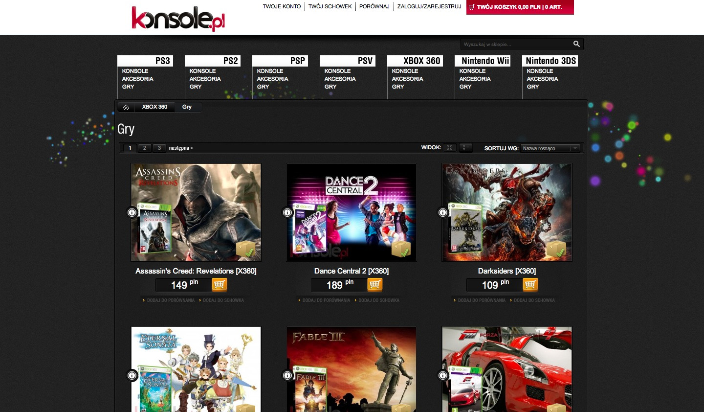This screenshot has height=412, width=704.
Task: Select page 1 pagination button
Action: (x=130, y=148)
